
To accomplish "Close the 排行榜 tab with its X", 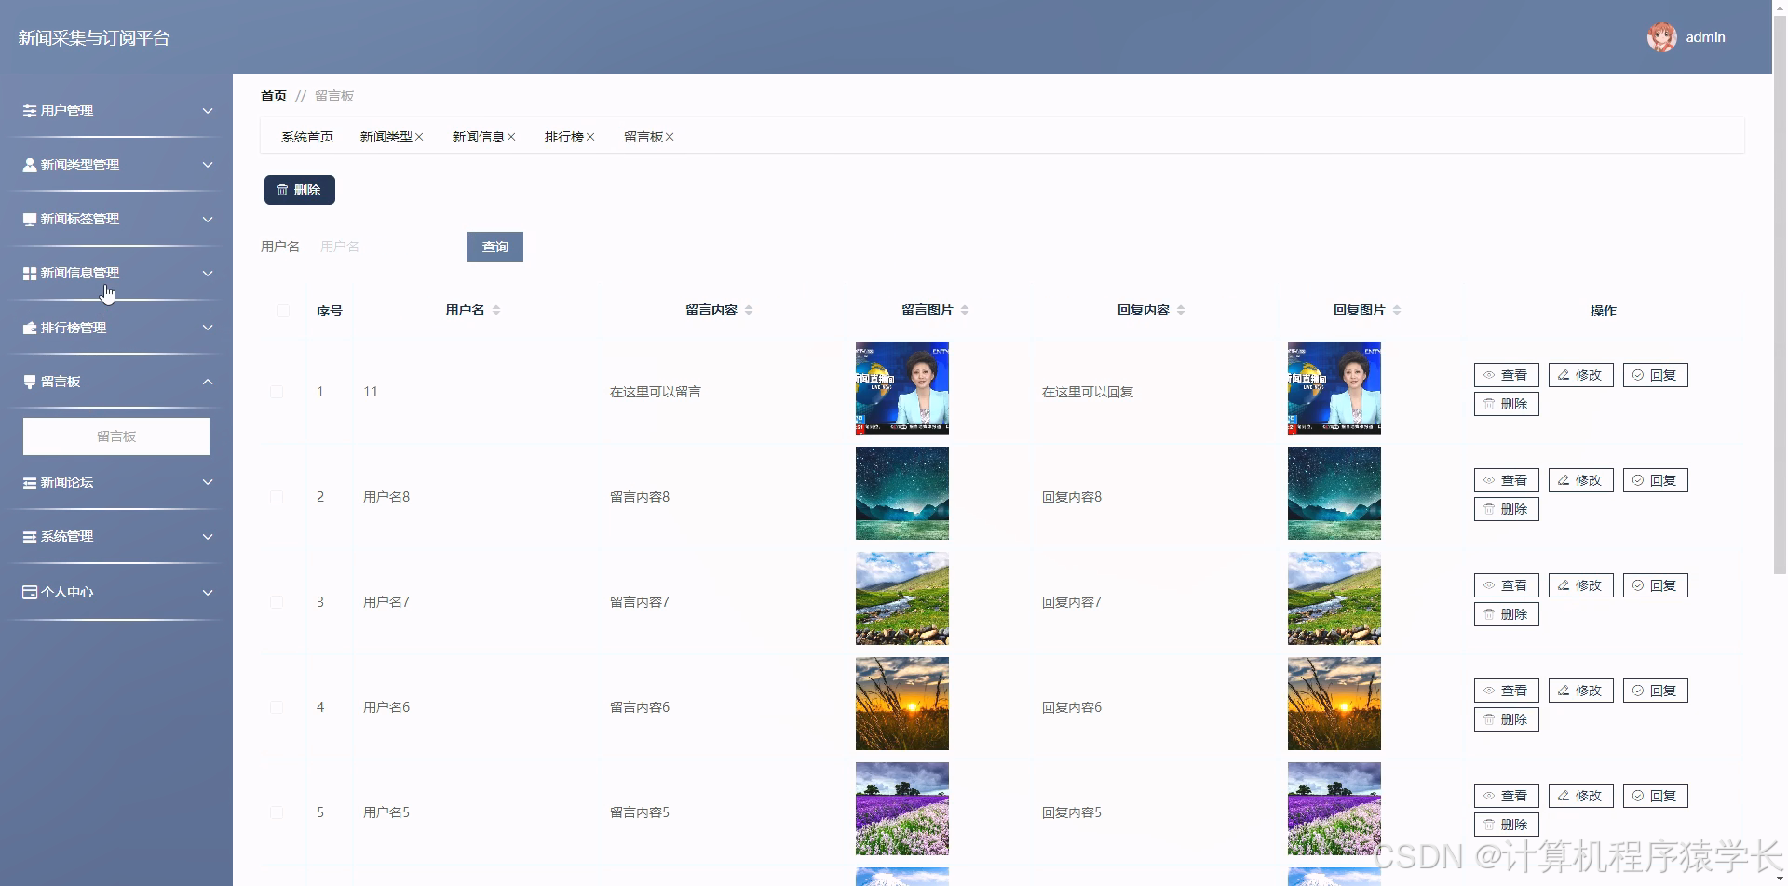I will [x=590, y=137].
